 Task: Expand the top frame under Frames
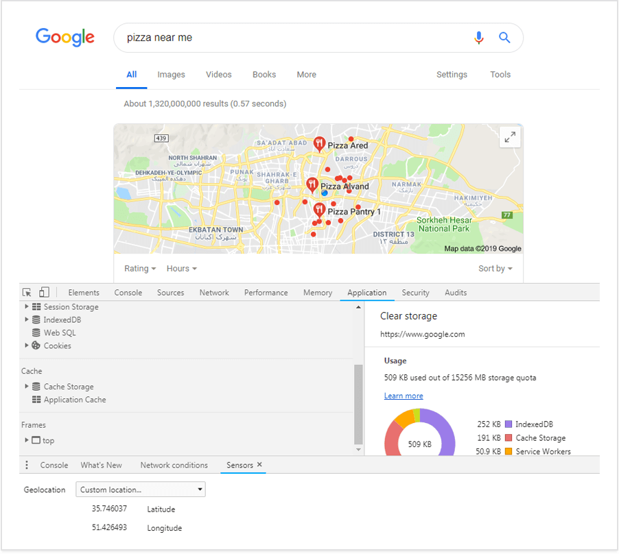tap(26, 439)
